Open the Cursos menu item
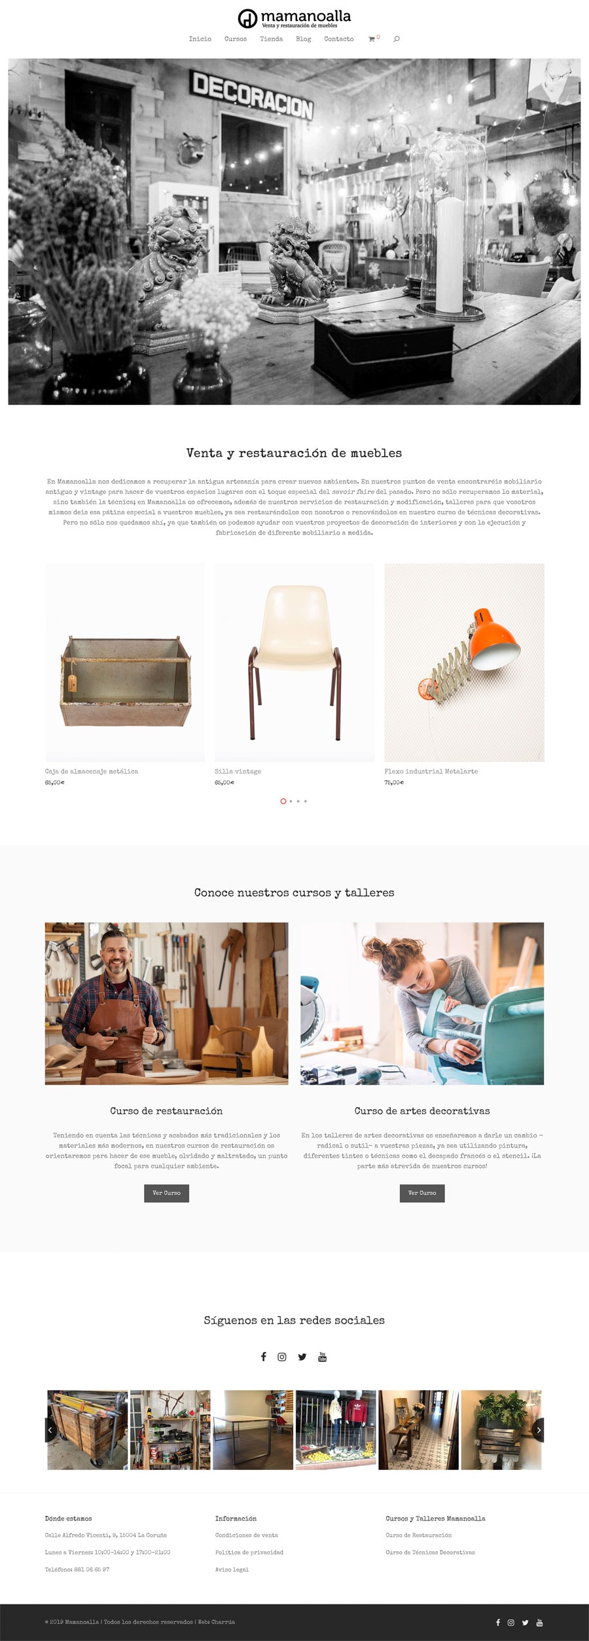 (236, 39)
